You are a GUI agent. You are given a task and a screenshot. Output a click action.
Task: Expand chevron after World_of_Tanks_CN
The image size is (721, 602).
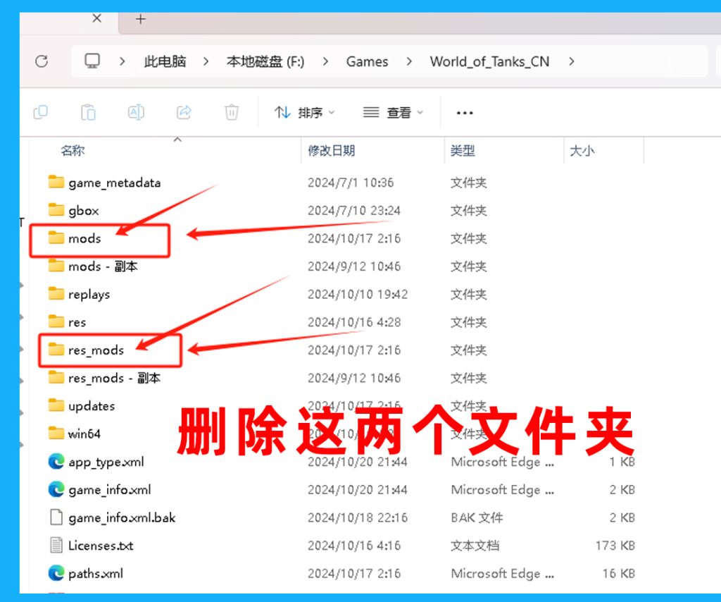pyautogui.click(x=571, y=61)
